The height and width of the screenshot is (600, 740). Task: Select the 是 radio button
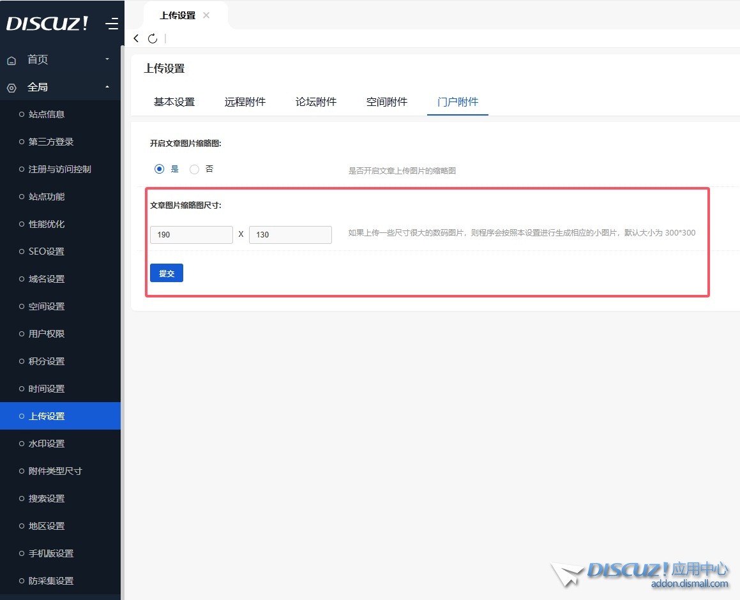(x=160, y=169)
